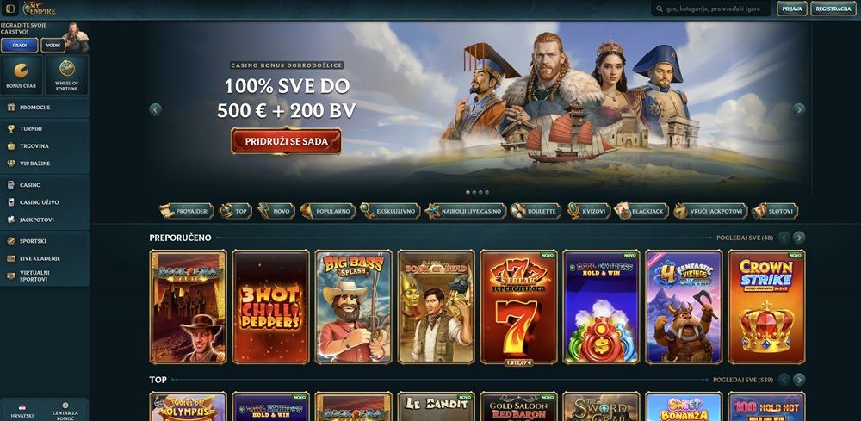The height and width of the screenshot is (421, 861).
Task: Advance the Preporučeno games carousel right
Action: [x=799, y=238]
